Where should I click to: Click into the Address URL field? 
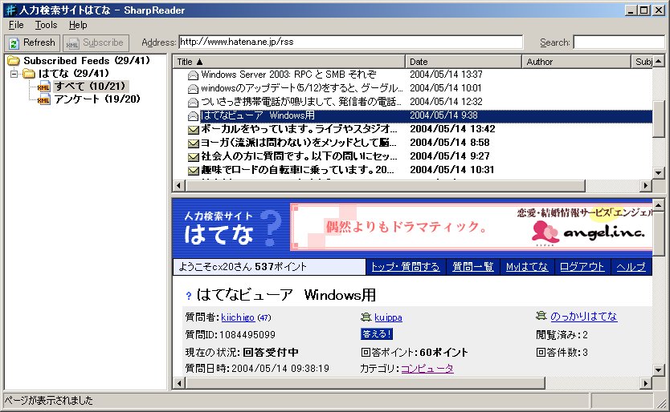point(350,42)
